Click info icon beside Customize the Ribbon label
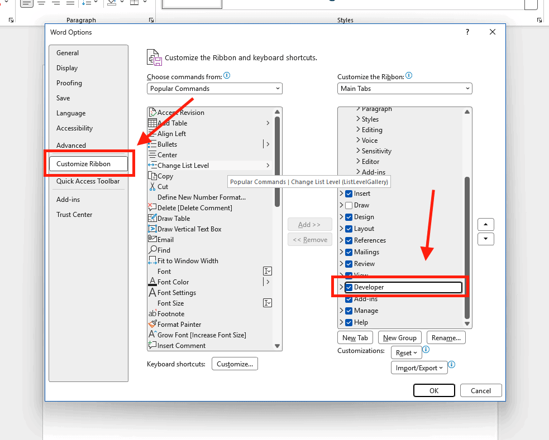549x440 pixels. point(409,75)
